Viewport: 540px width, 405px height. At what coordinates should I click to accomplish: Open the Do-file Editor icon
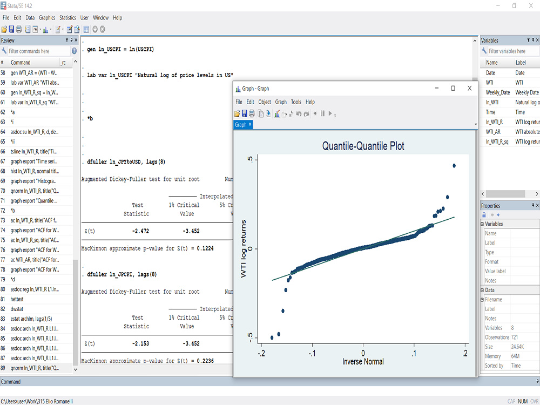(x=58, y=30)
